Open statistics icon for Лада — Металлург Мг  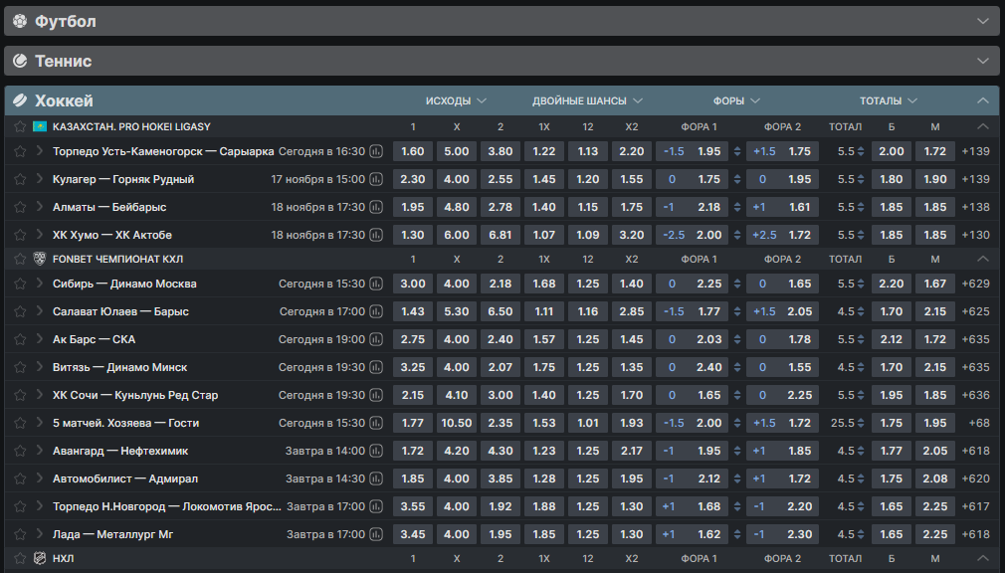click(x=376, y=534)
